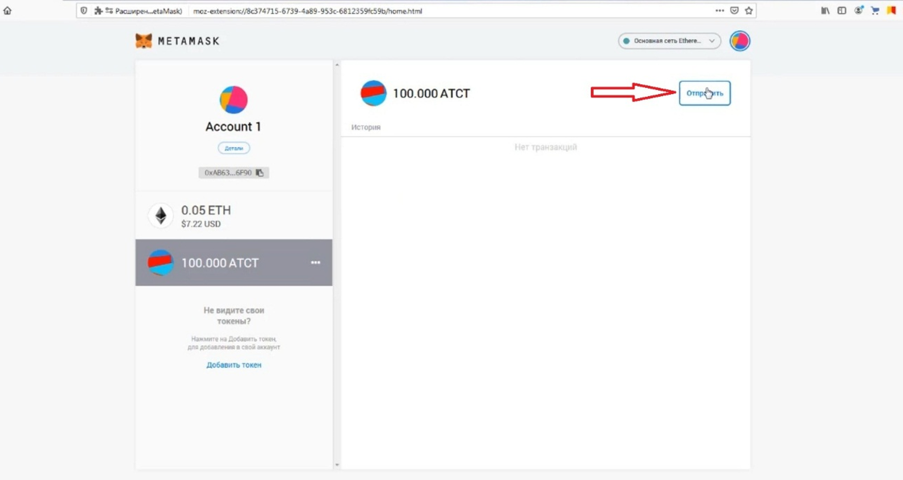The image size is (903, 480).
Task: Click the ATCT token icon in sidebar
Action: point(160,263)
